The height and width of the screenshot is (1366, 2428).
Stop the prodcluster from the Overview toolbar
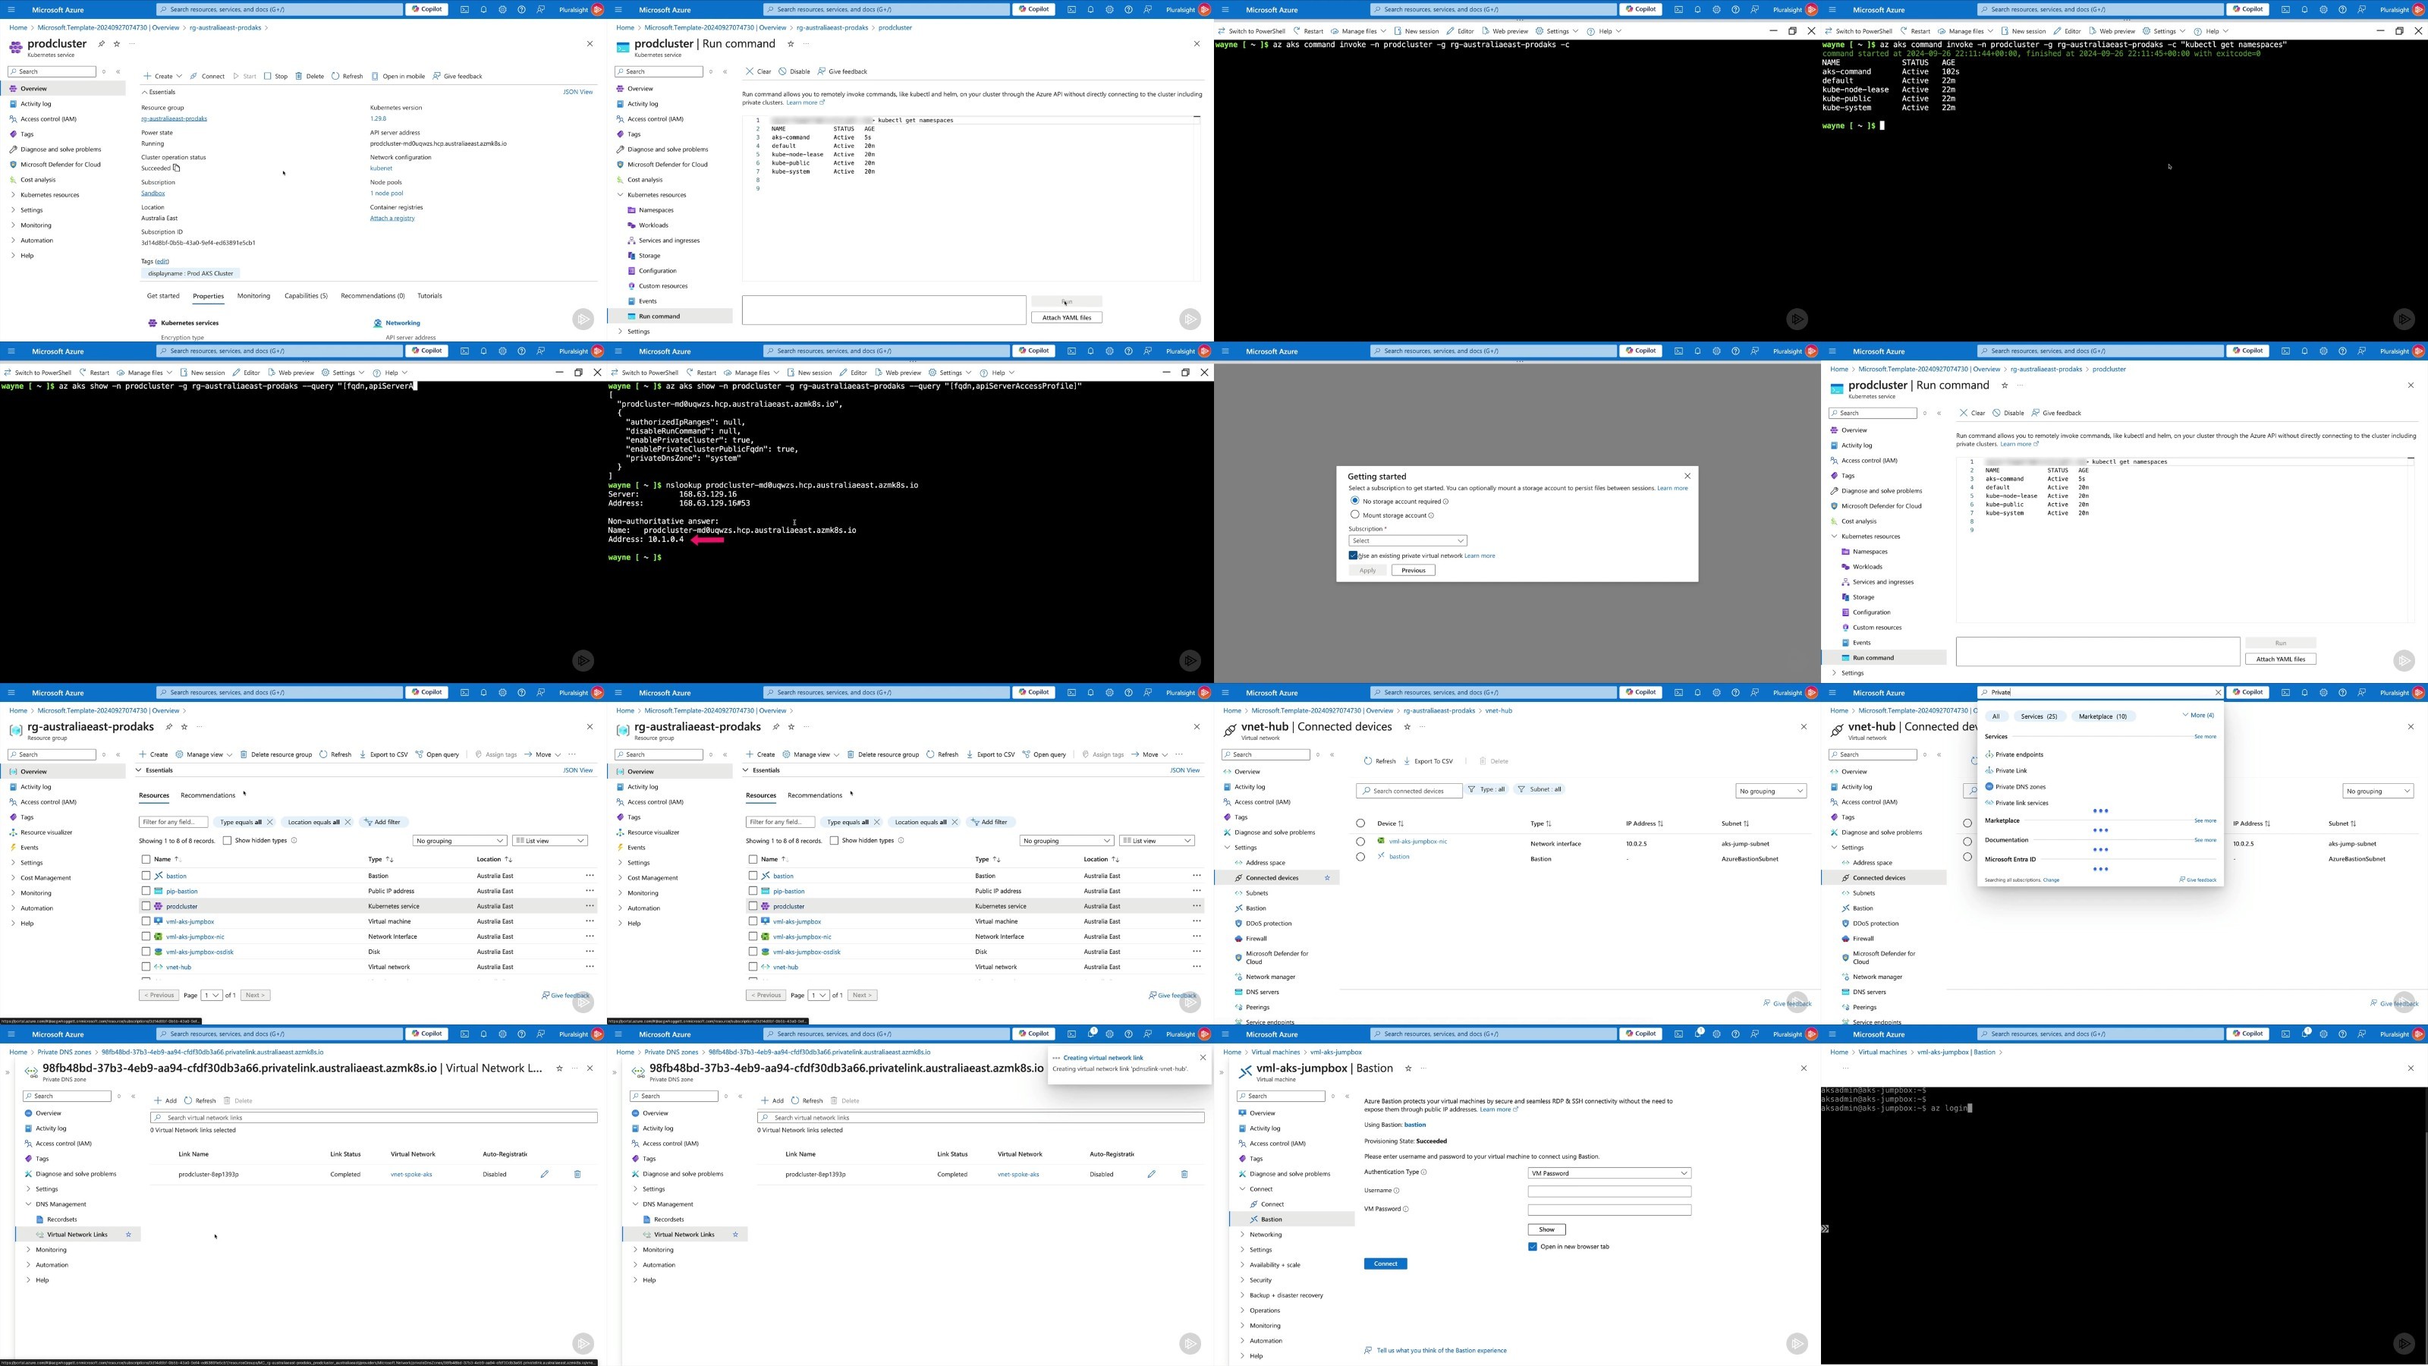point(276,77)
